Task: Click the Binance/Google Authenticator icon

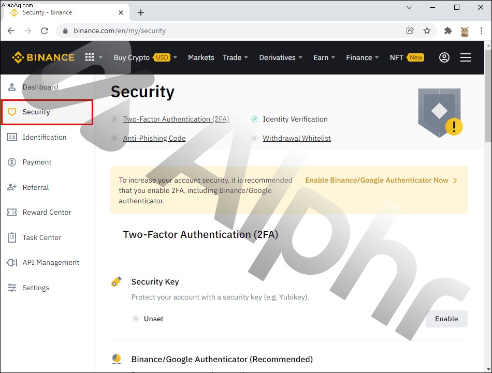Action: pyautogui.click(x=117, y=359)
